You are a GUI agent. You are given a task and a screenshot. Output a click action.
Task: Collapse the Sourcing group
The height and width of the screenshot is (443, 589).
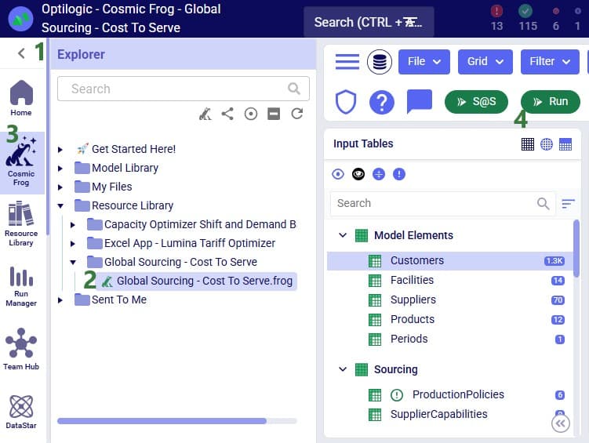tap(343, 369)
